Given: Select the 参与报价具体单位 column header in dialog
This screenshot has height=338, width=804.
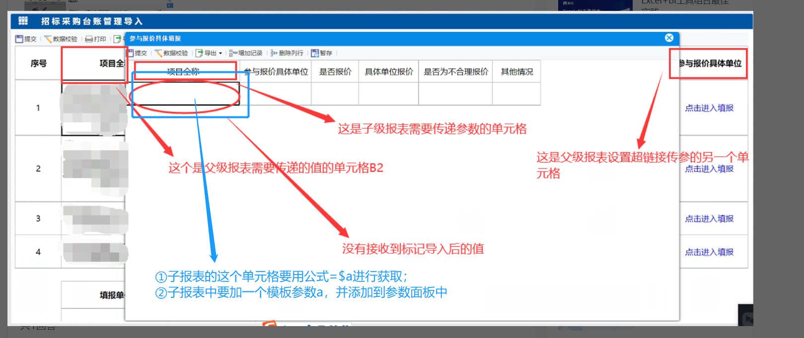Looking at the screenshot, I should (x=276, y=71).
